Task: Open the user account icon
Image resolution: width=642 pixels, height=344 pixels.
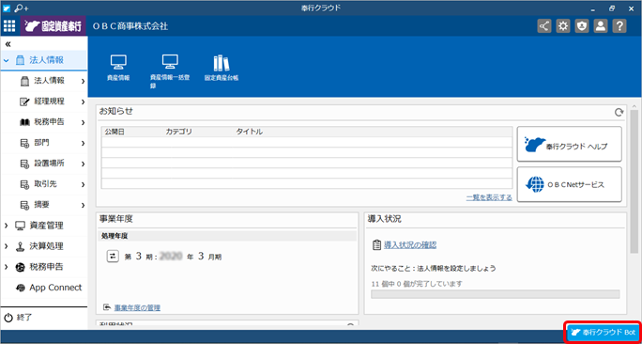Action: (601, 26)
